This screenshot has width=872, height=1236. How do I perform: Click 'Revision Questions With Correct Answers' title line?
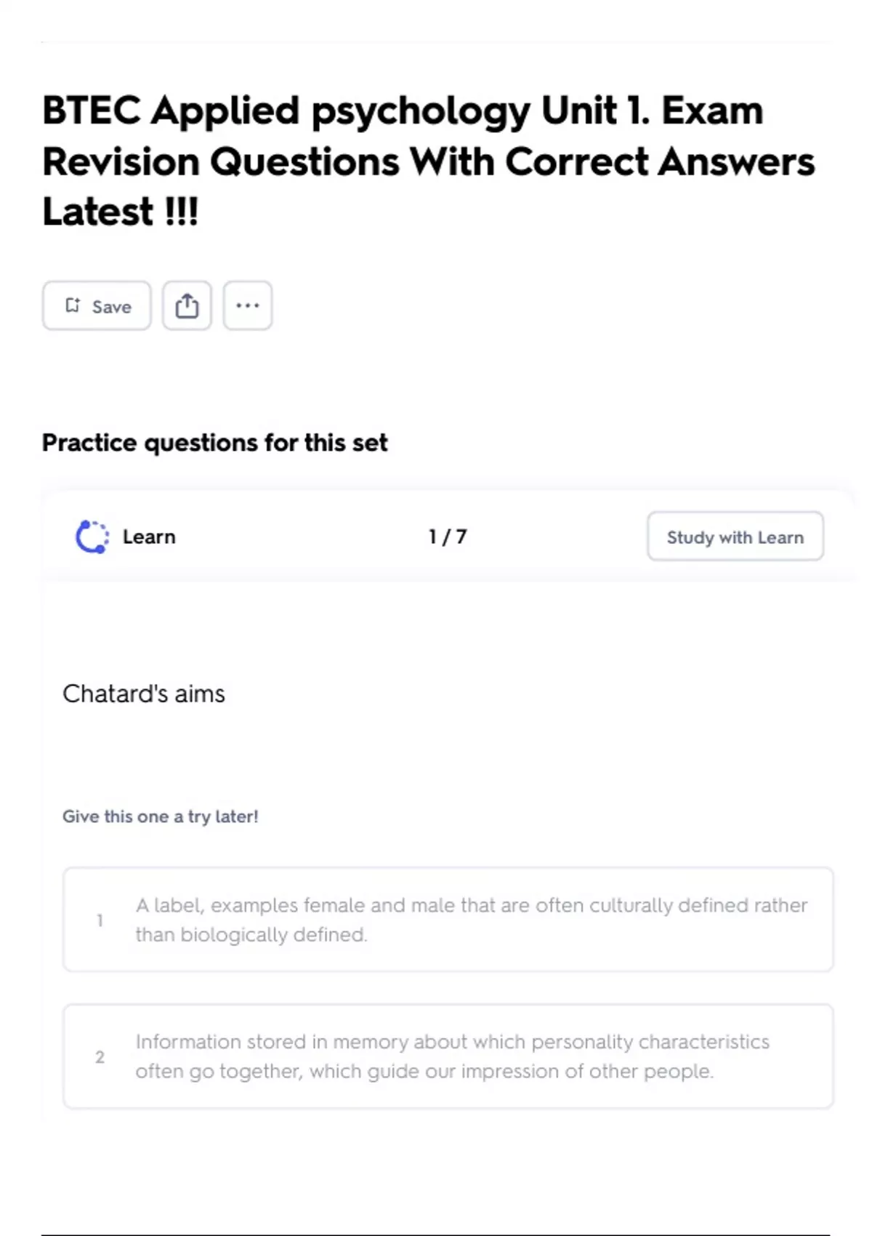tap(429, 161)
